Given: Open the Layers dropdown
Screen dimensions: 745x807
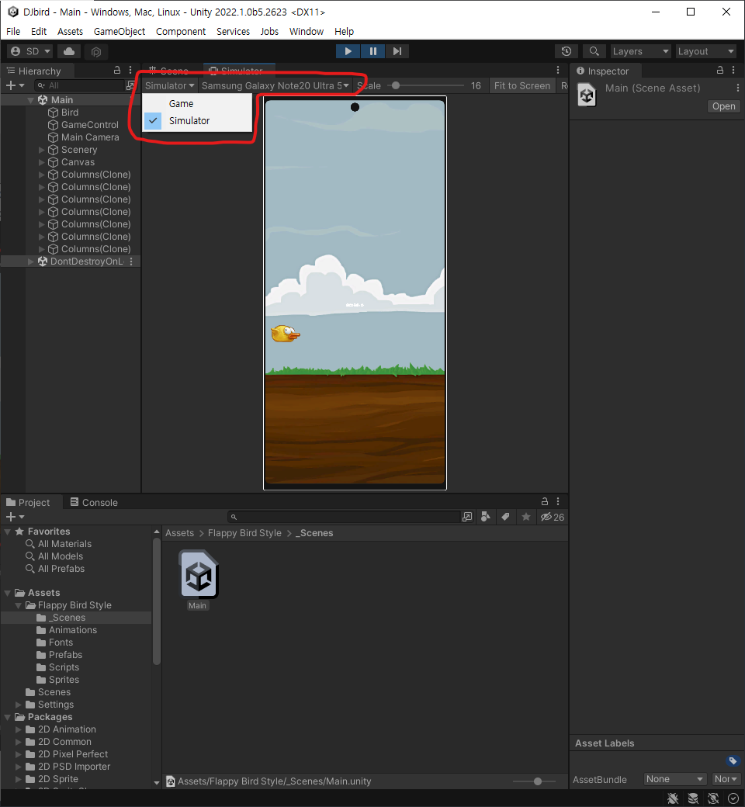Looking at the screenshot, I should [640, 51].
